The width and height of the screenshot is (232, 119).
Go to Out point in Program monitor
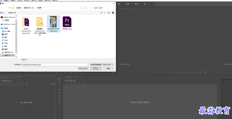point(186,72)
